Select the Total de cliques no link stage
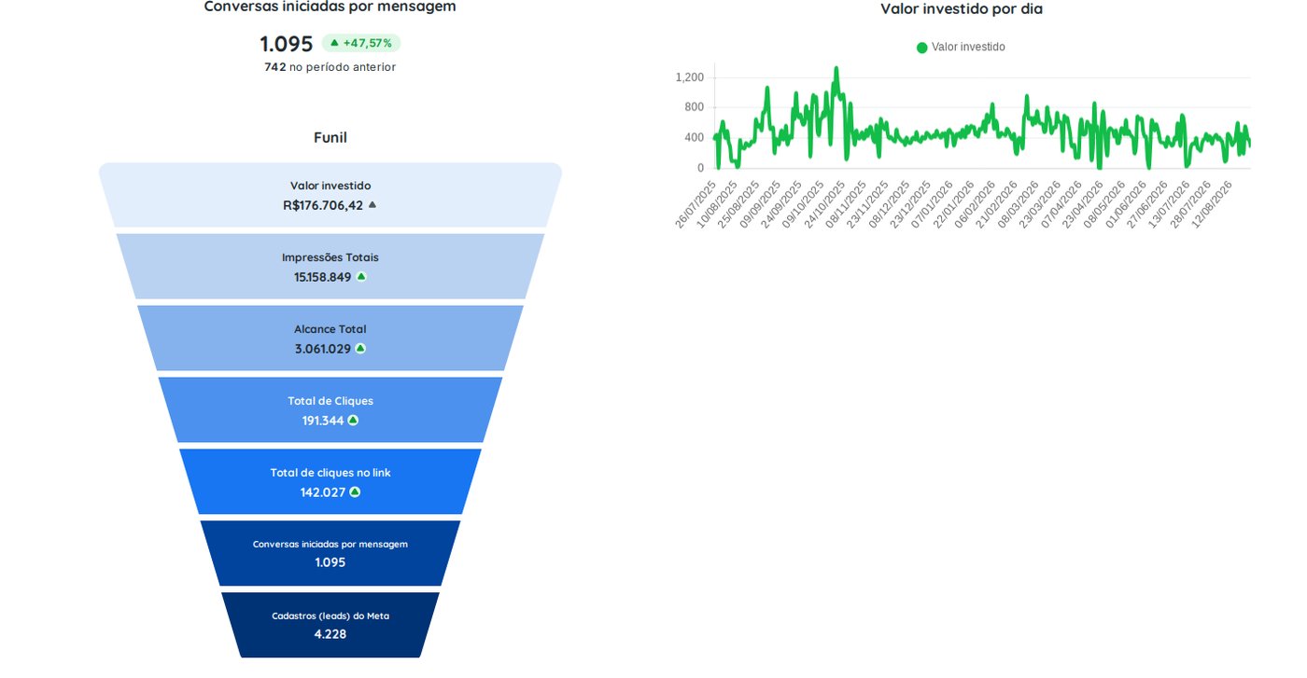 (330, 482)
